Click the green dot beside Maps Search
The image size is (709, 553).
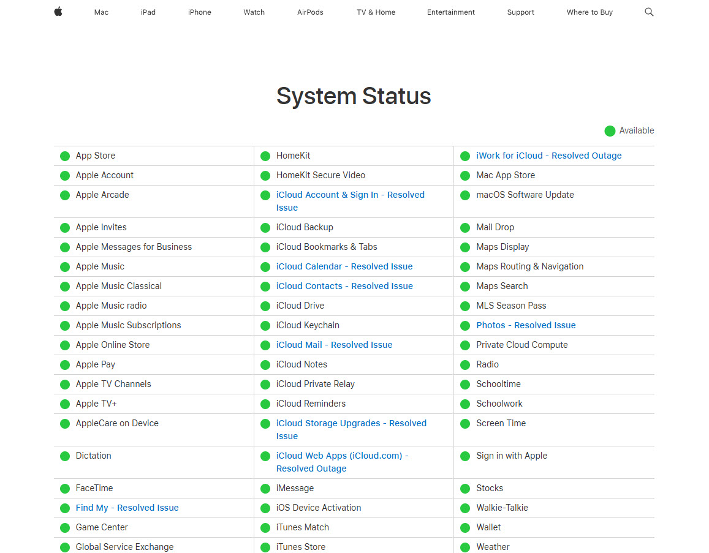click(x=465, y=287)
